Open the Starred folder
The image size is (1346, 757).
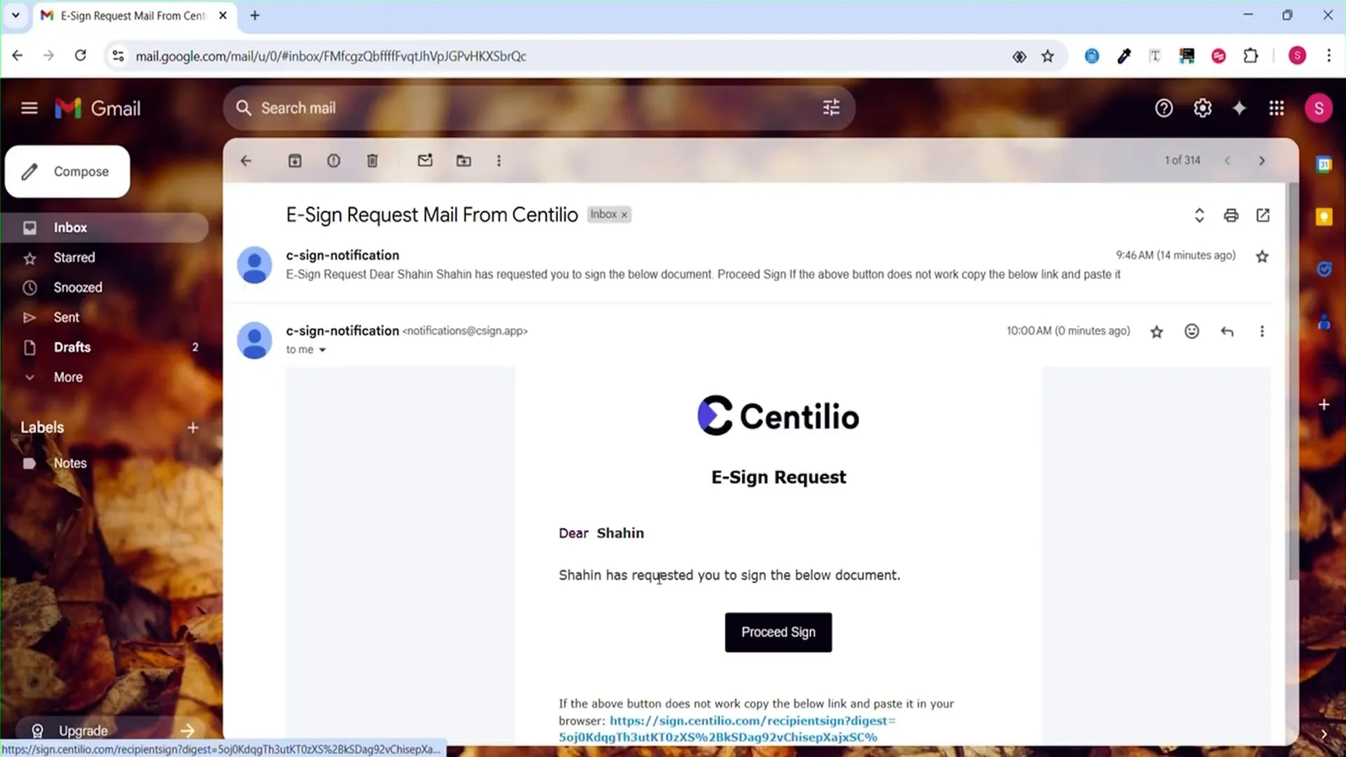click(x=104, y=257)
